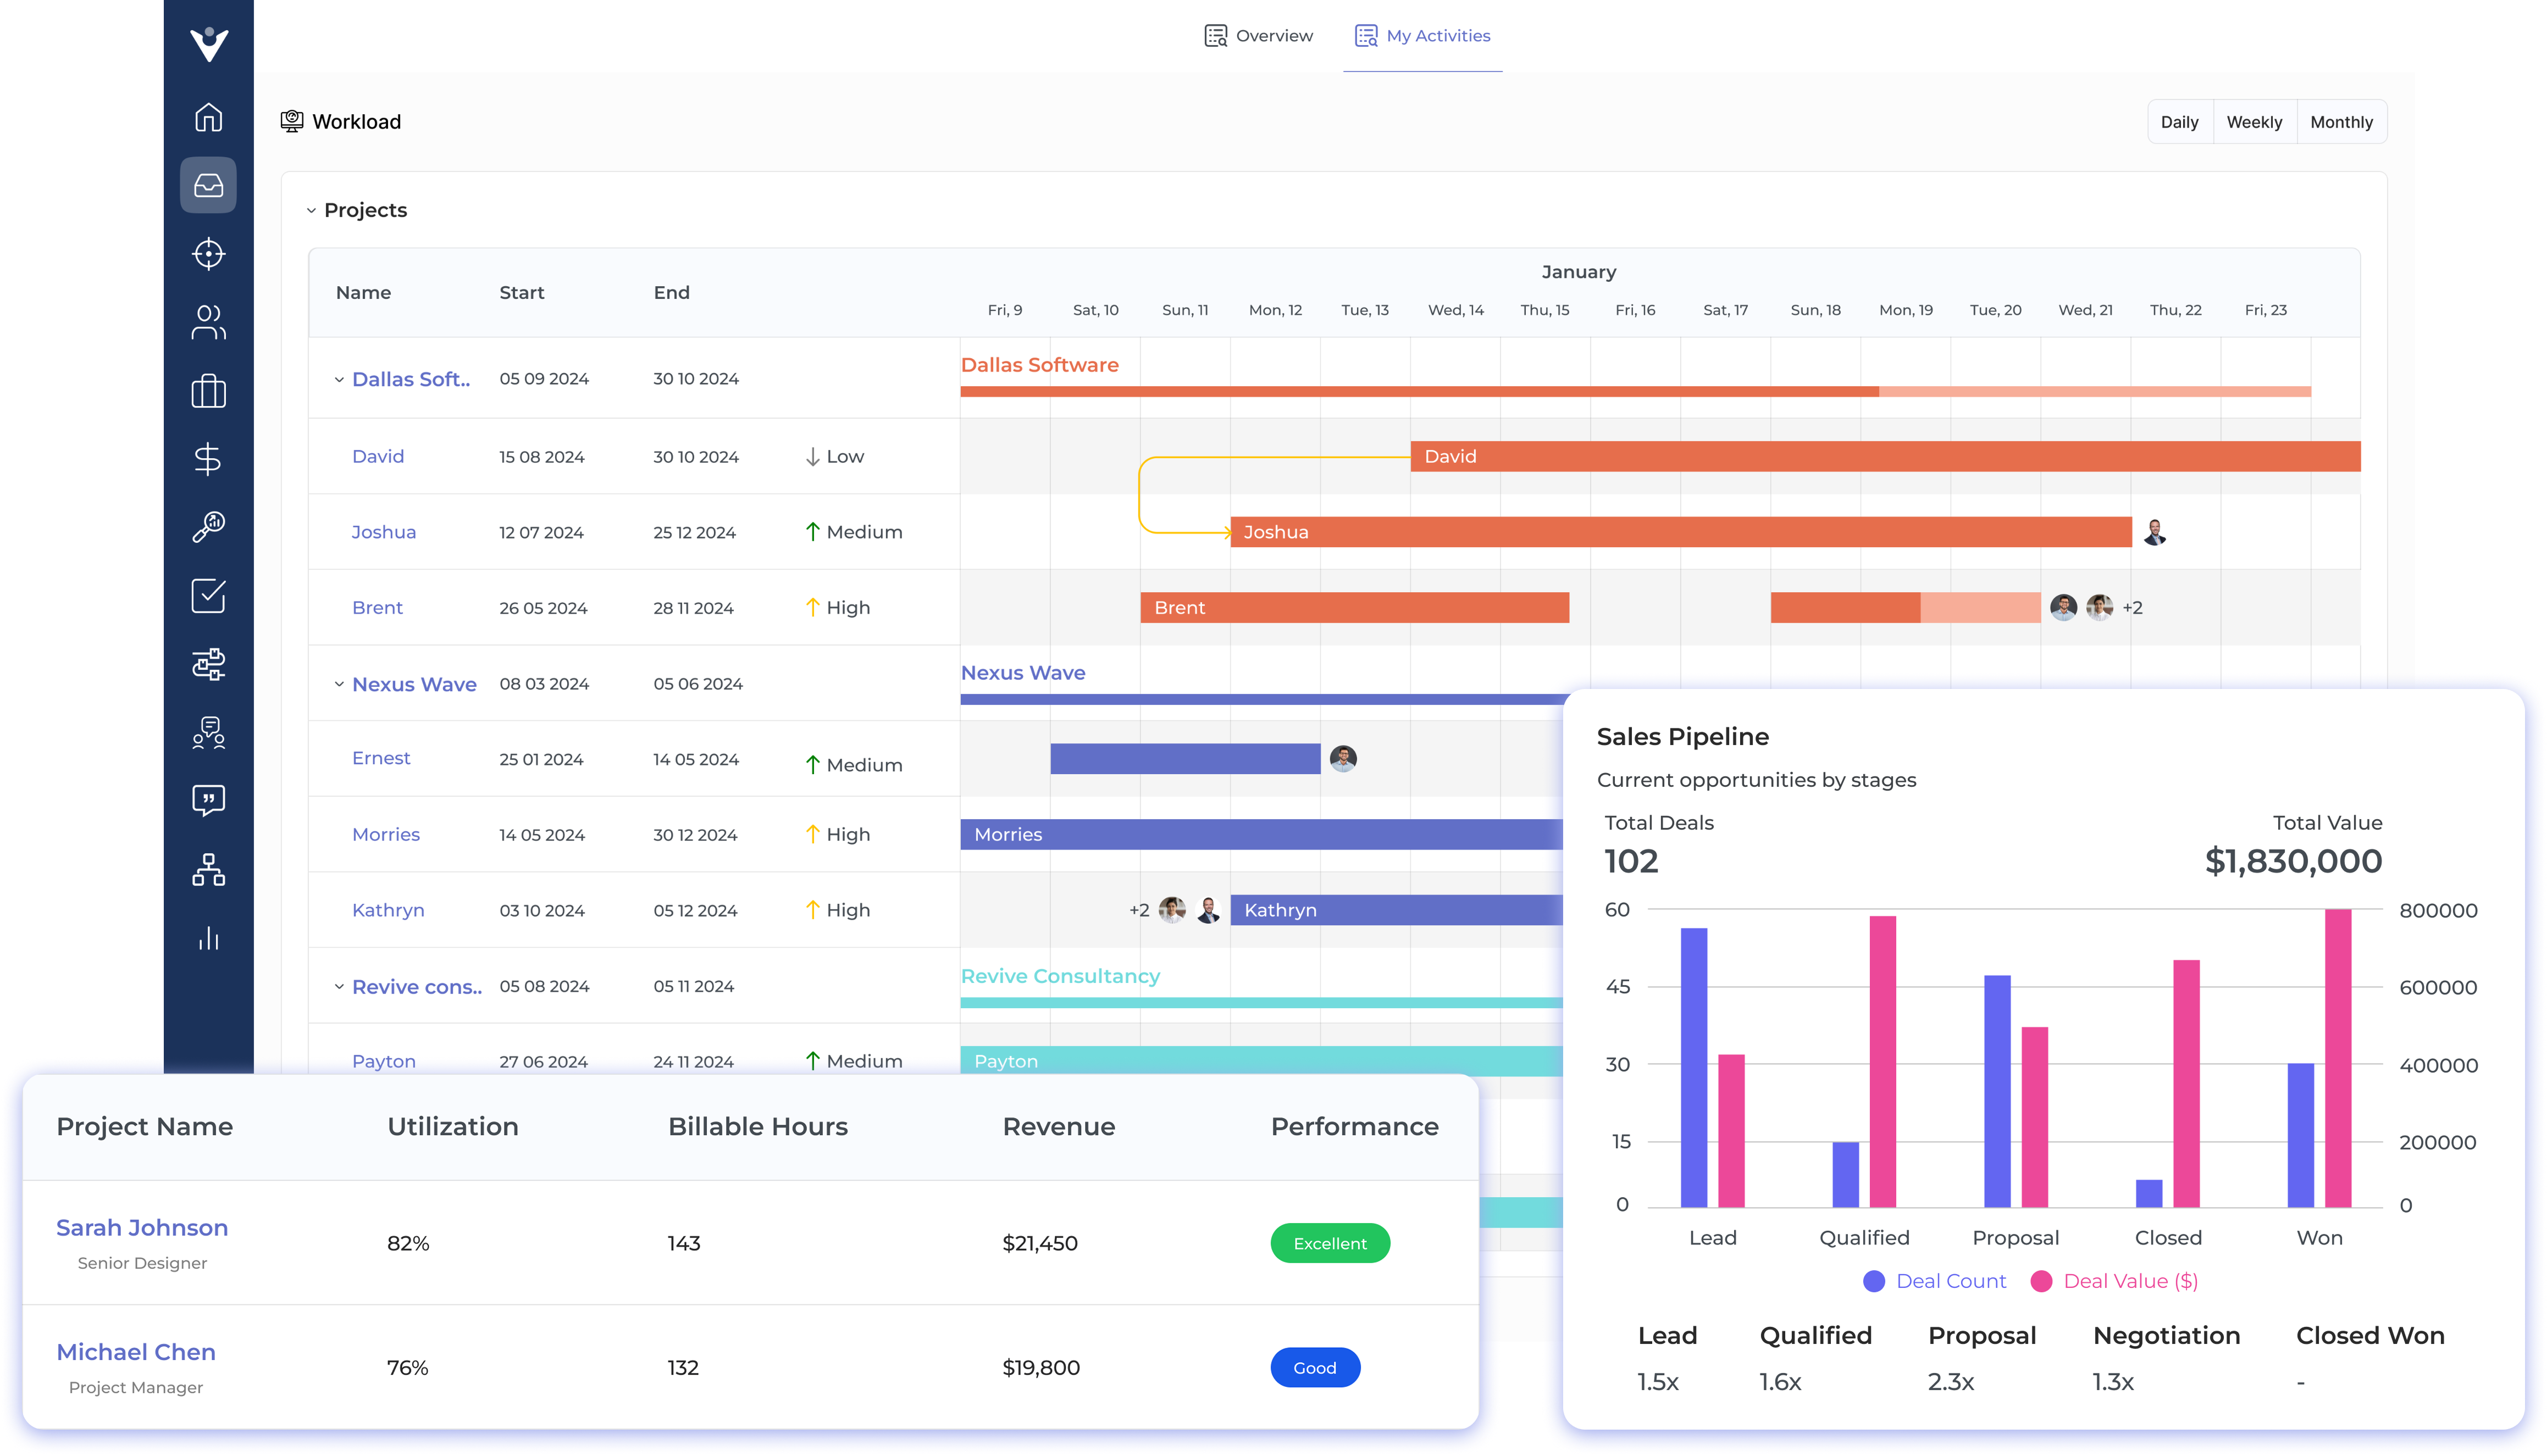
Task: Select the Reports bar chart icon at sidebar bottom
Action: tap(208, 937)
